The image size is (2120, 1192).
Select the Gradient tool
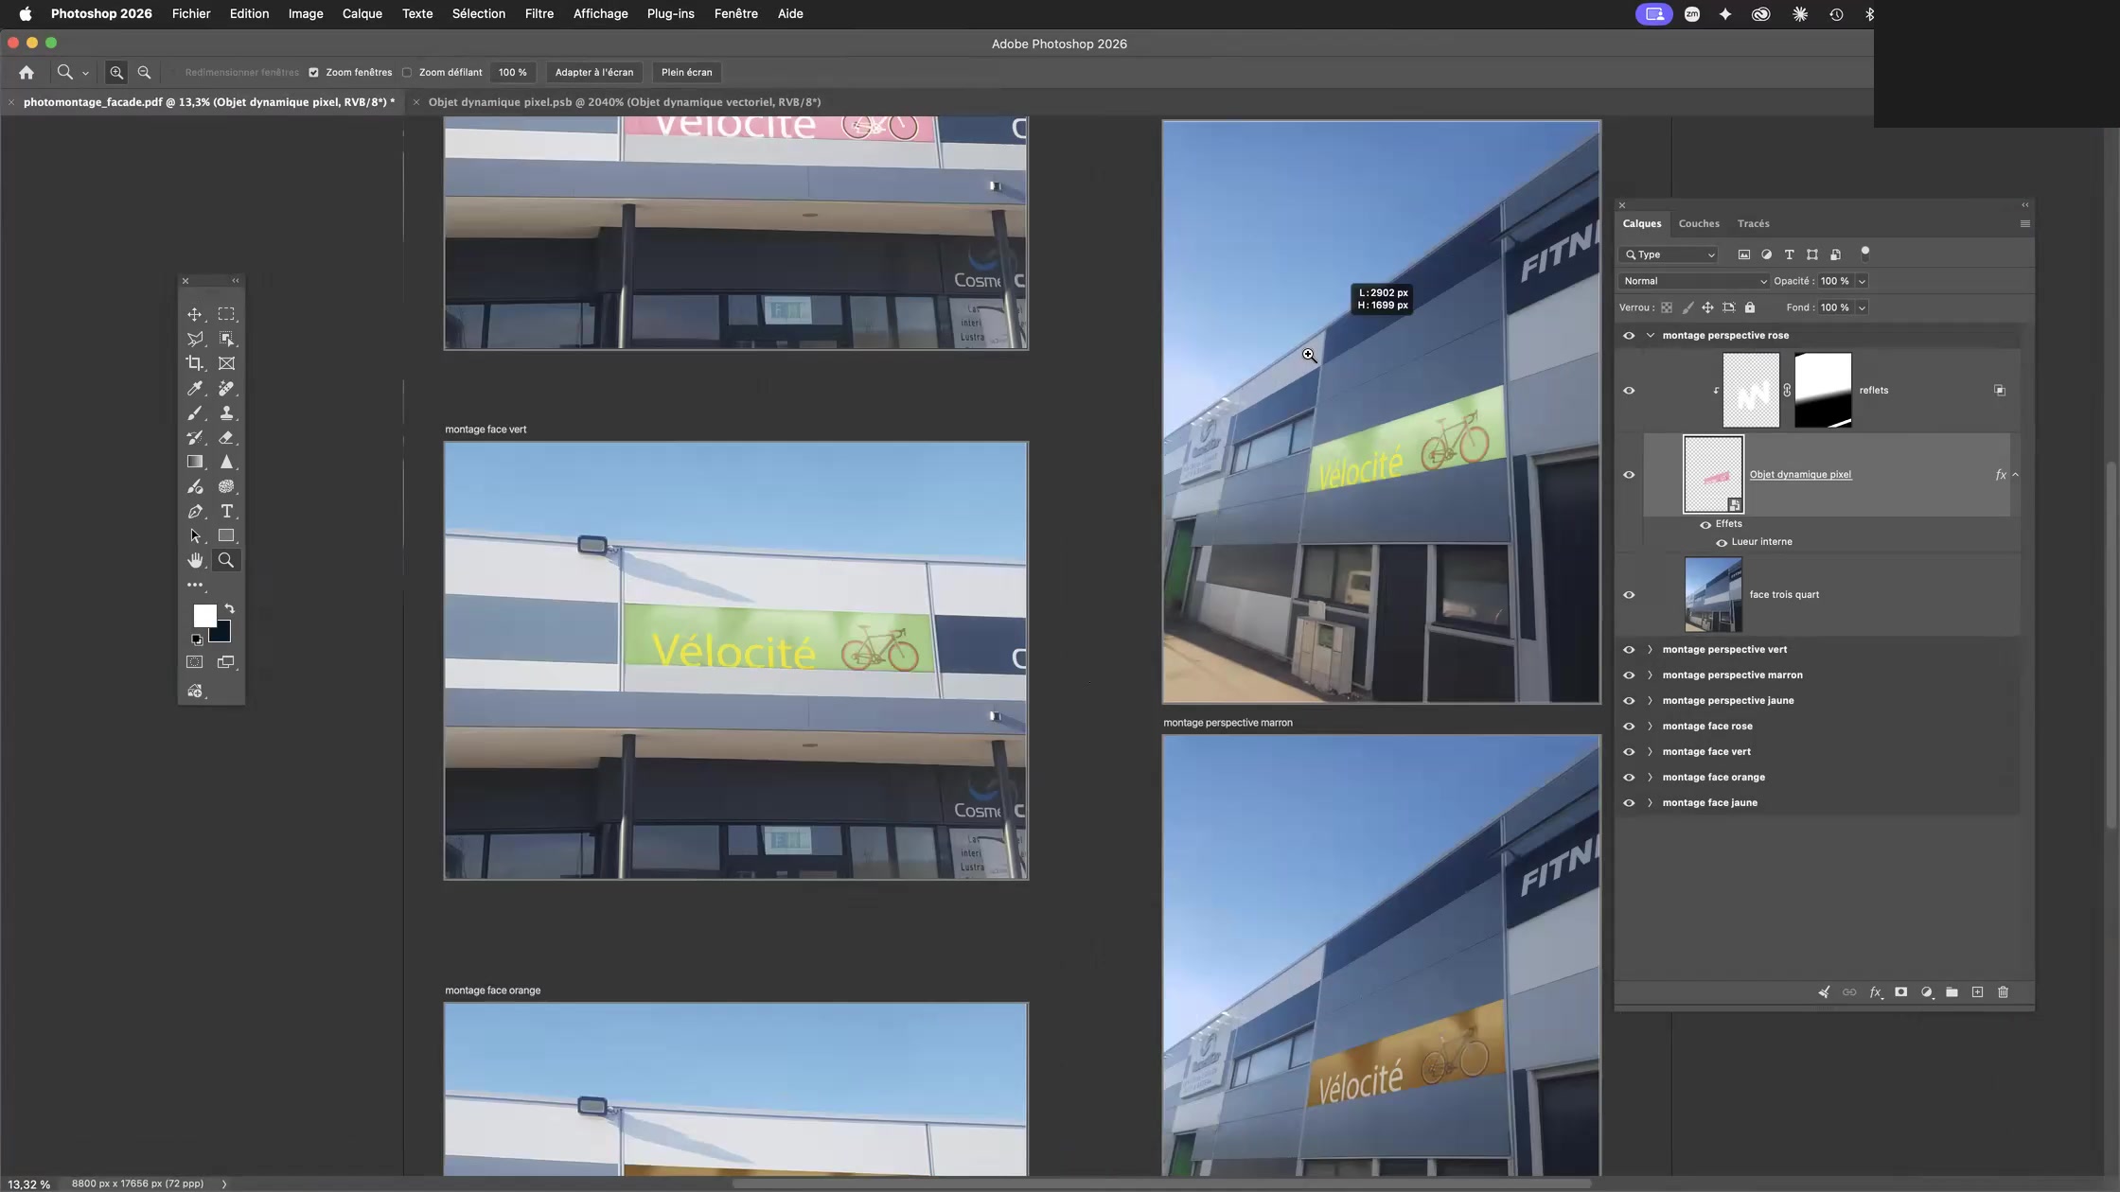(194, 462)
